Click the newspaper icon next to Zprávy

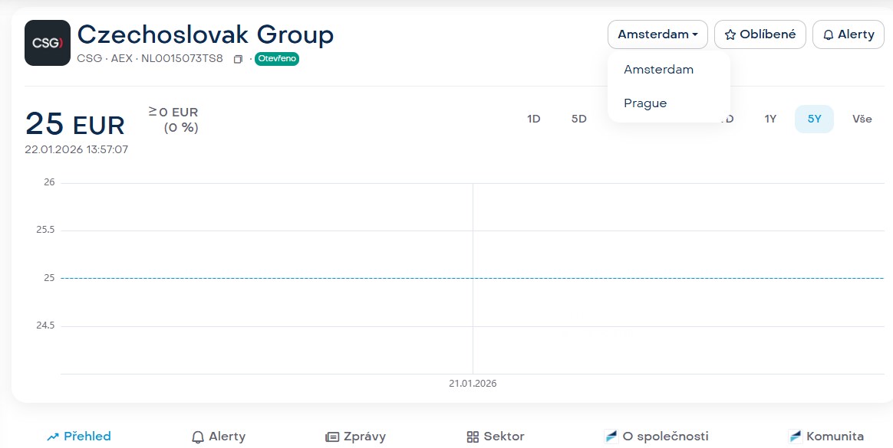[332, 437]
